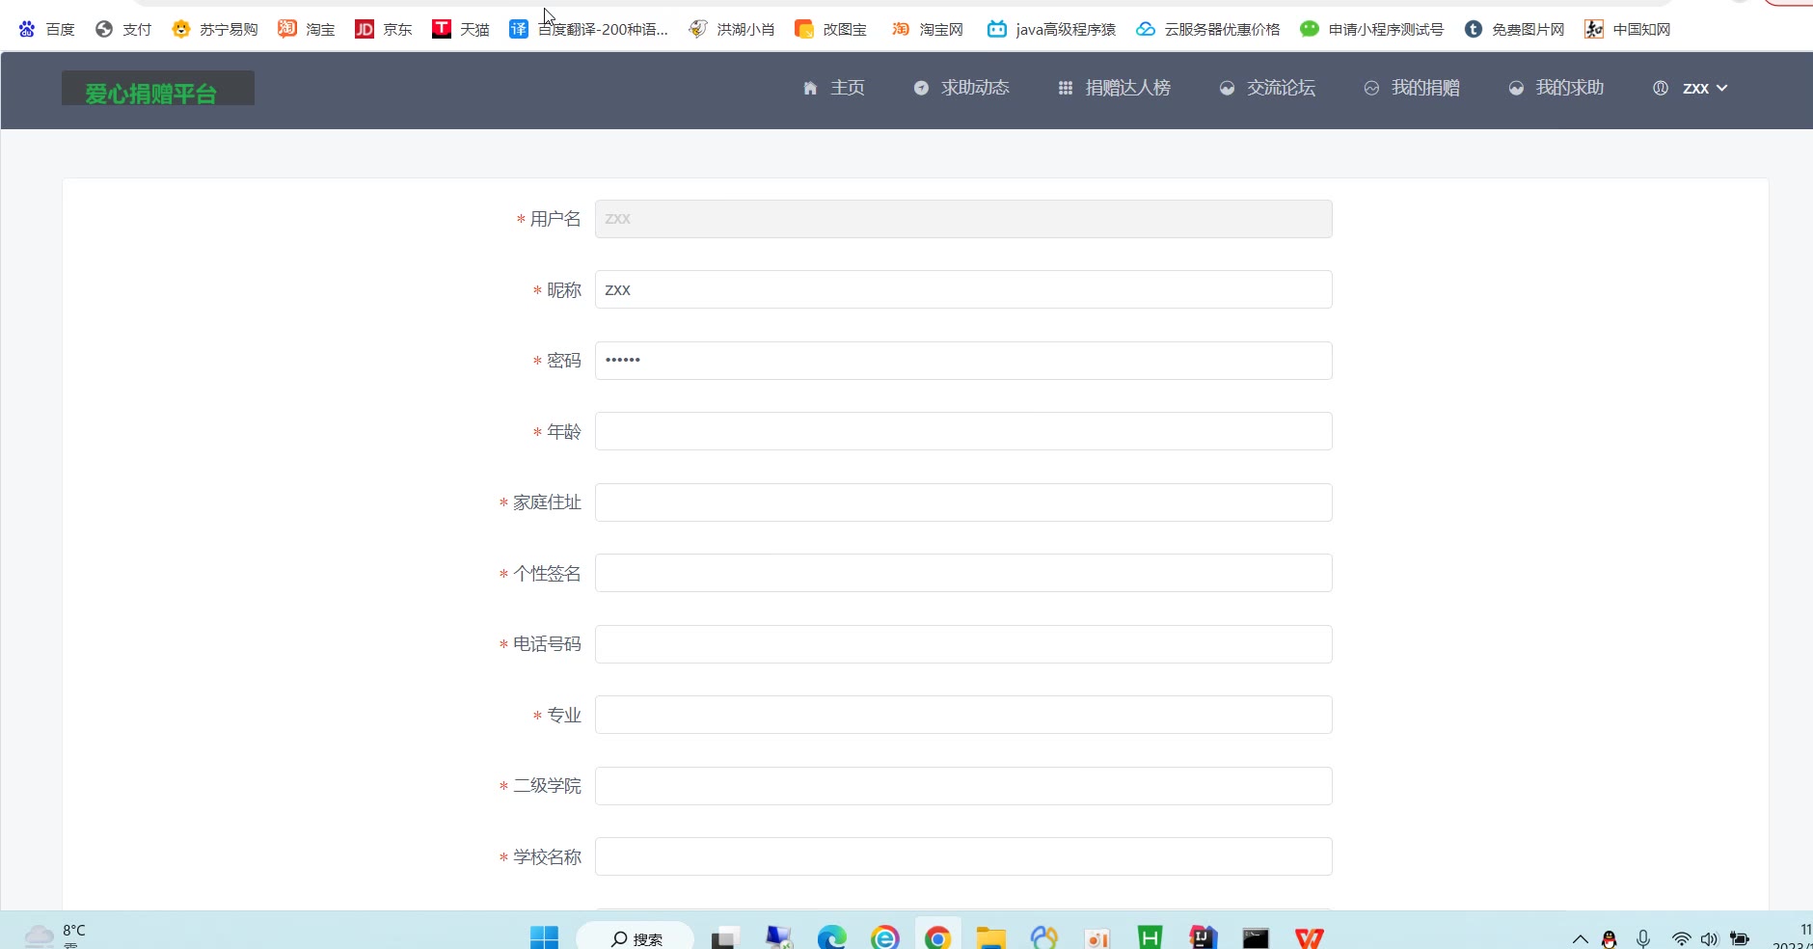Screen dimensions: 1813x949
Task: Open the 苏宁易购 bookmark
Action: point(215,29)
